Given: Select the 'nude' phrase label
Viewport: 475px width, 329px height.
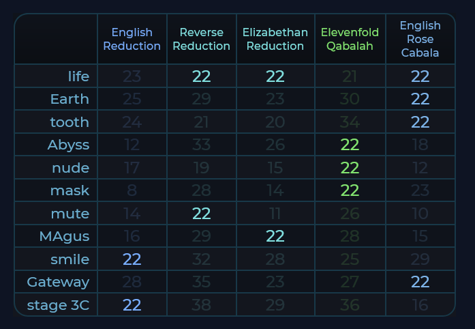Looking at the screenshot, I should click(71, 168).
